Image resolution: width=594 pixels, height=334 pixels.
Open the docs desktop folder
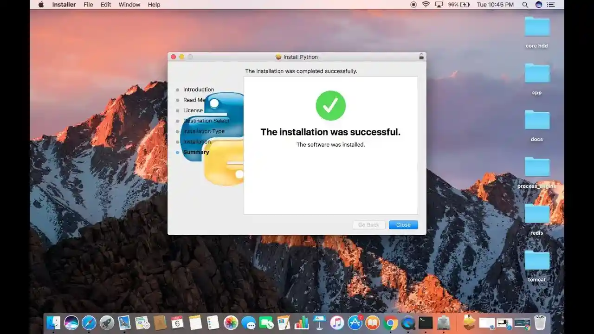coord(537,120)
